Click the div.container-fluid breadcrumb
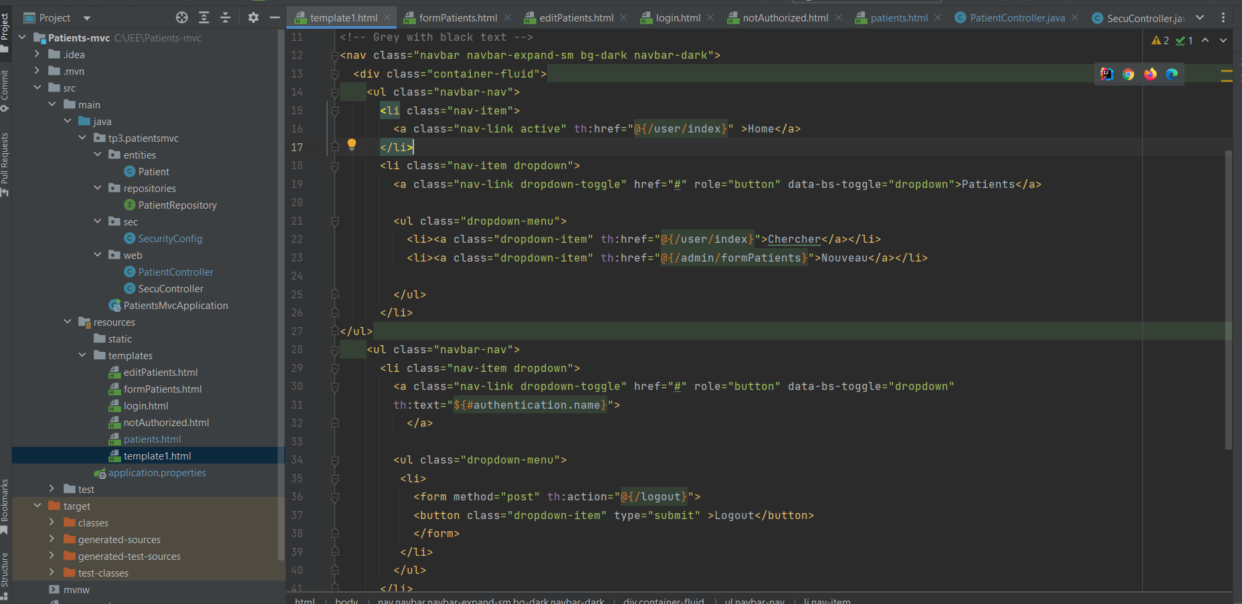This screenshot has width=1242, height=604. click(x=663, y=600)
